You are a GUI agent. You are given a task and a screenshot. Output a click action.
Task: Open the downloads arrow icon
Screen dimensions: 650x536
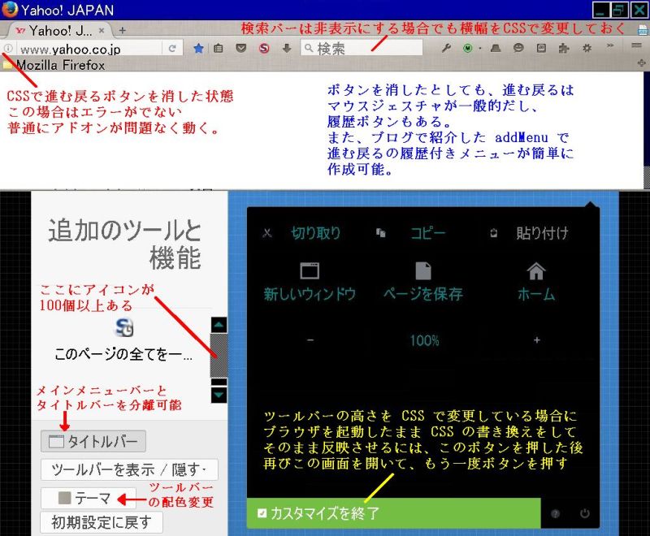click(287, 49)
